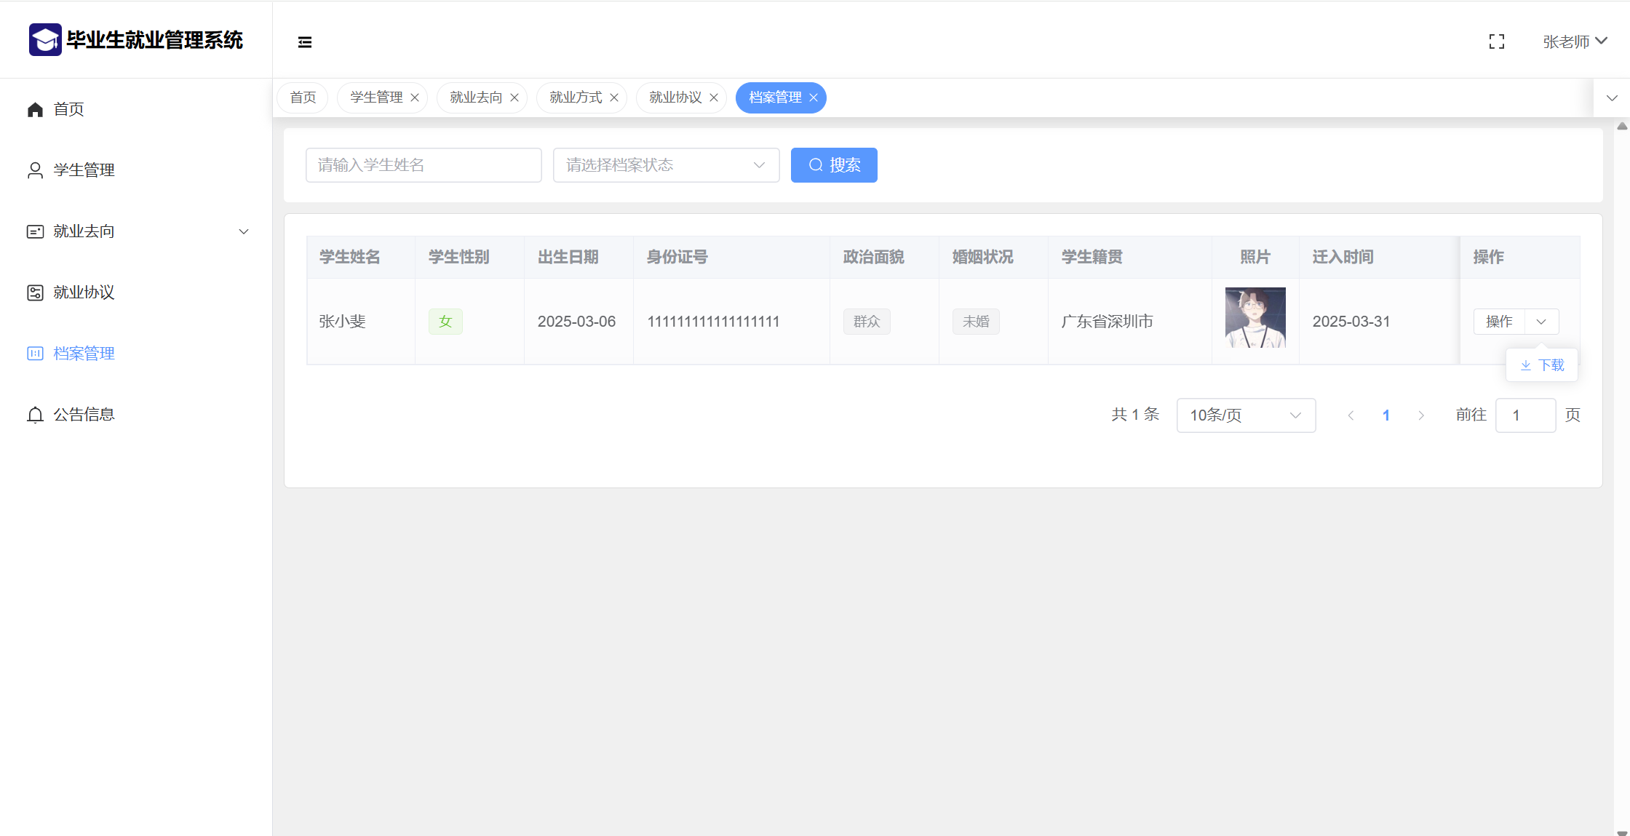Click the graduation cap logo icon
This screenshot has width=1630, height=836.
click(45, 40)
